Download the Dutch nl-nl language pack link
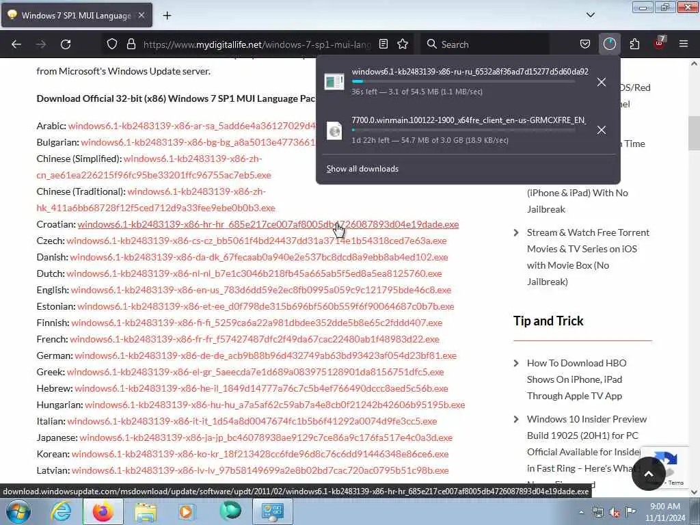 254,273
